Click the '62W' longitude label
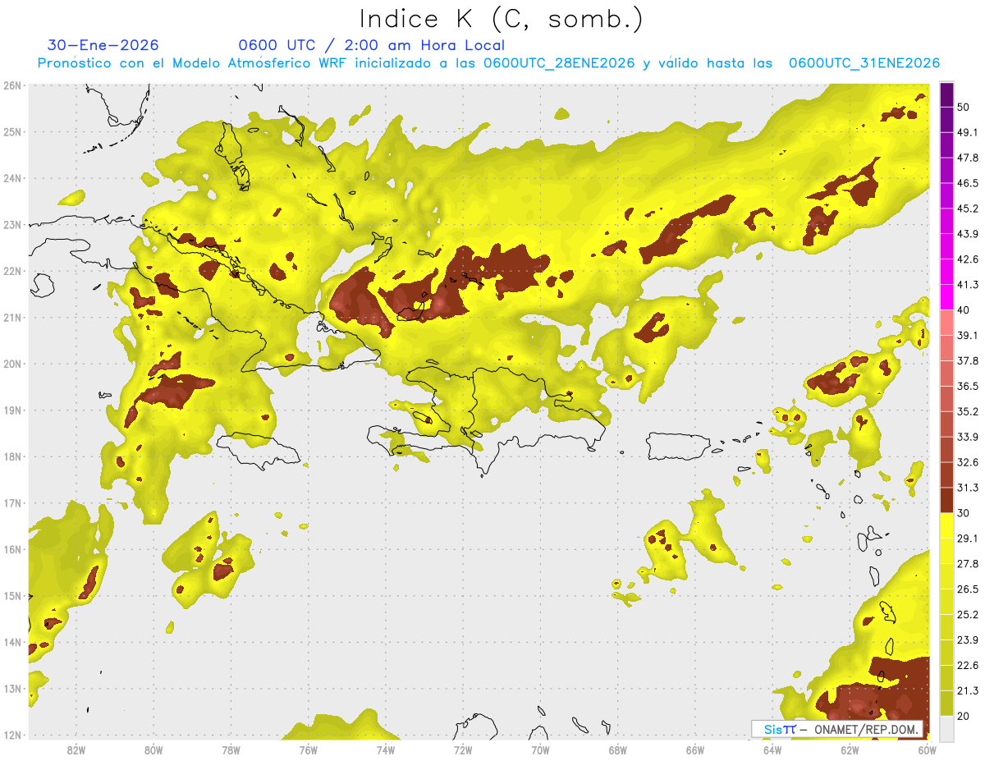 pyautogui.click(x=850, y=750)
